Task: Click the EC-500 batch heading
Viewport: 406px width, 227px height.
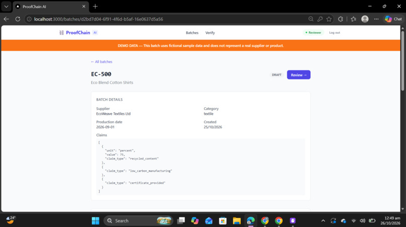Action: [x=101, y=74]
